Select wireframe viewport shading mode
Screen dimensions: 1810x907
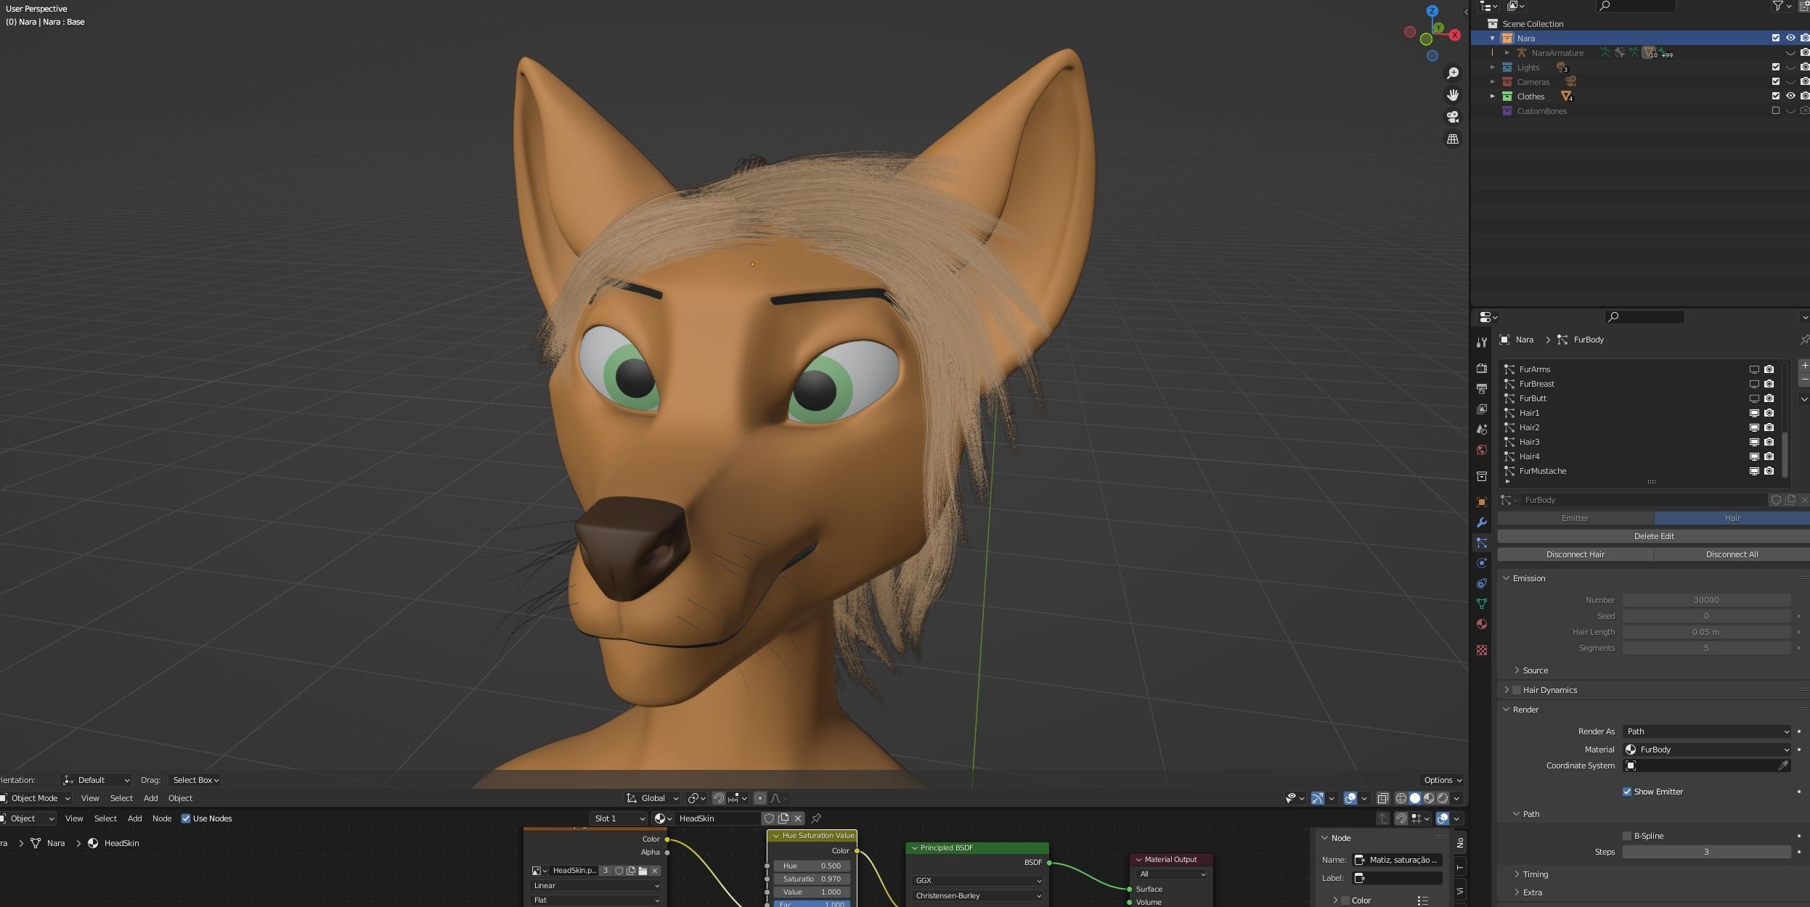point(1401,798)
